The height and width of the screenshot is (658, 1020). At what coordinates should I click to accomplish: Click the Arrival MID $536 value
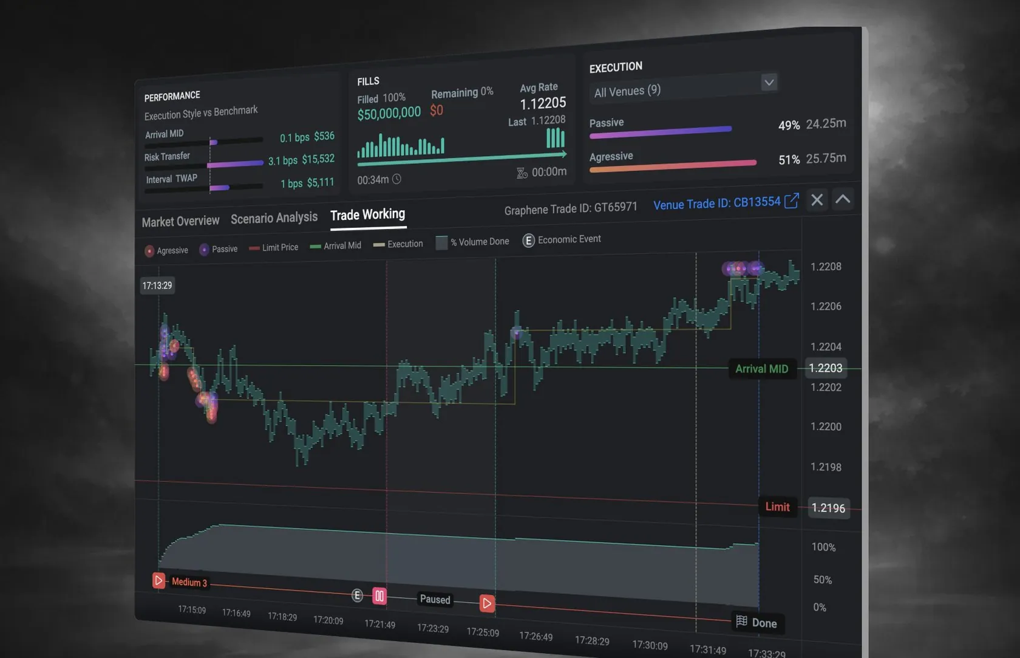324,137
